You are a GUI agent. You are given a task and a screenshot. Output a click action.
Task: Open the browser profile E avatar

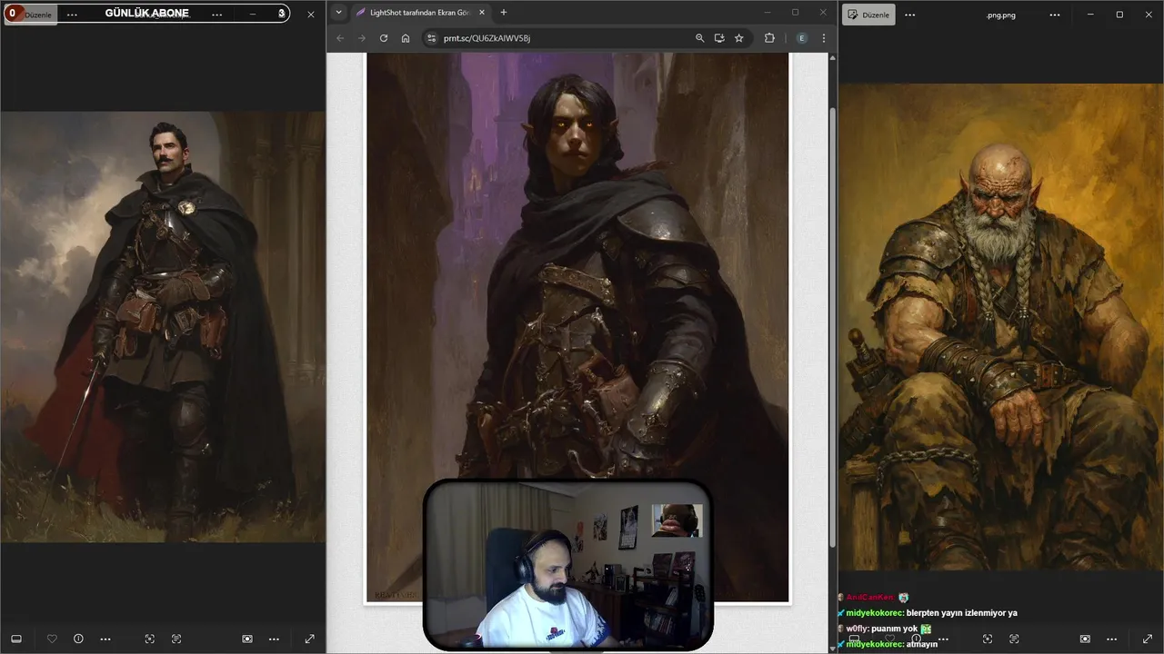tap(801, 38)
